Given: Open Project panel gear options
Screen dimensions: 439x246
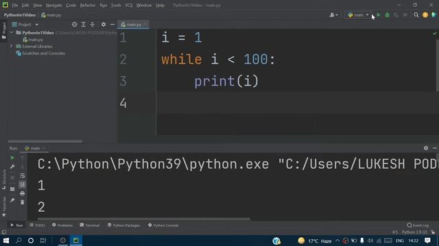Looking at the screenshot, I should click(104, 25).
